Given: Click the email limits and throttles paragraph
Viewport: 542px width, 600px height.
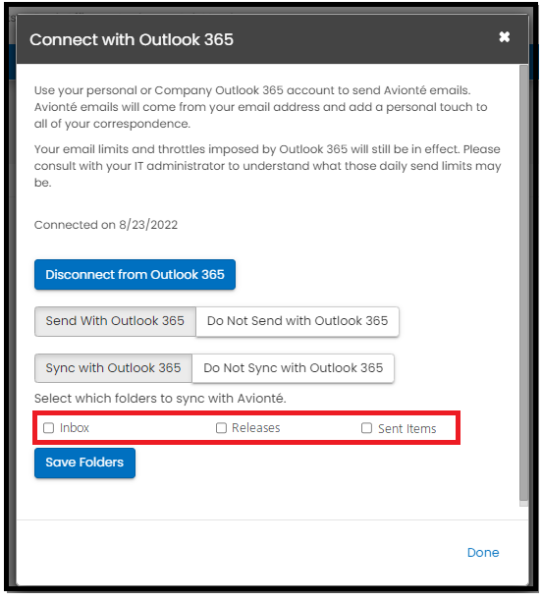Looking at the screenshot, I should tap(267, 166).
